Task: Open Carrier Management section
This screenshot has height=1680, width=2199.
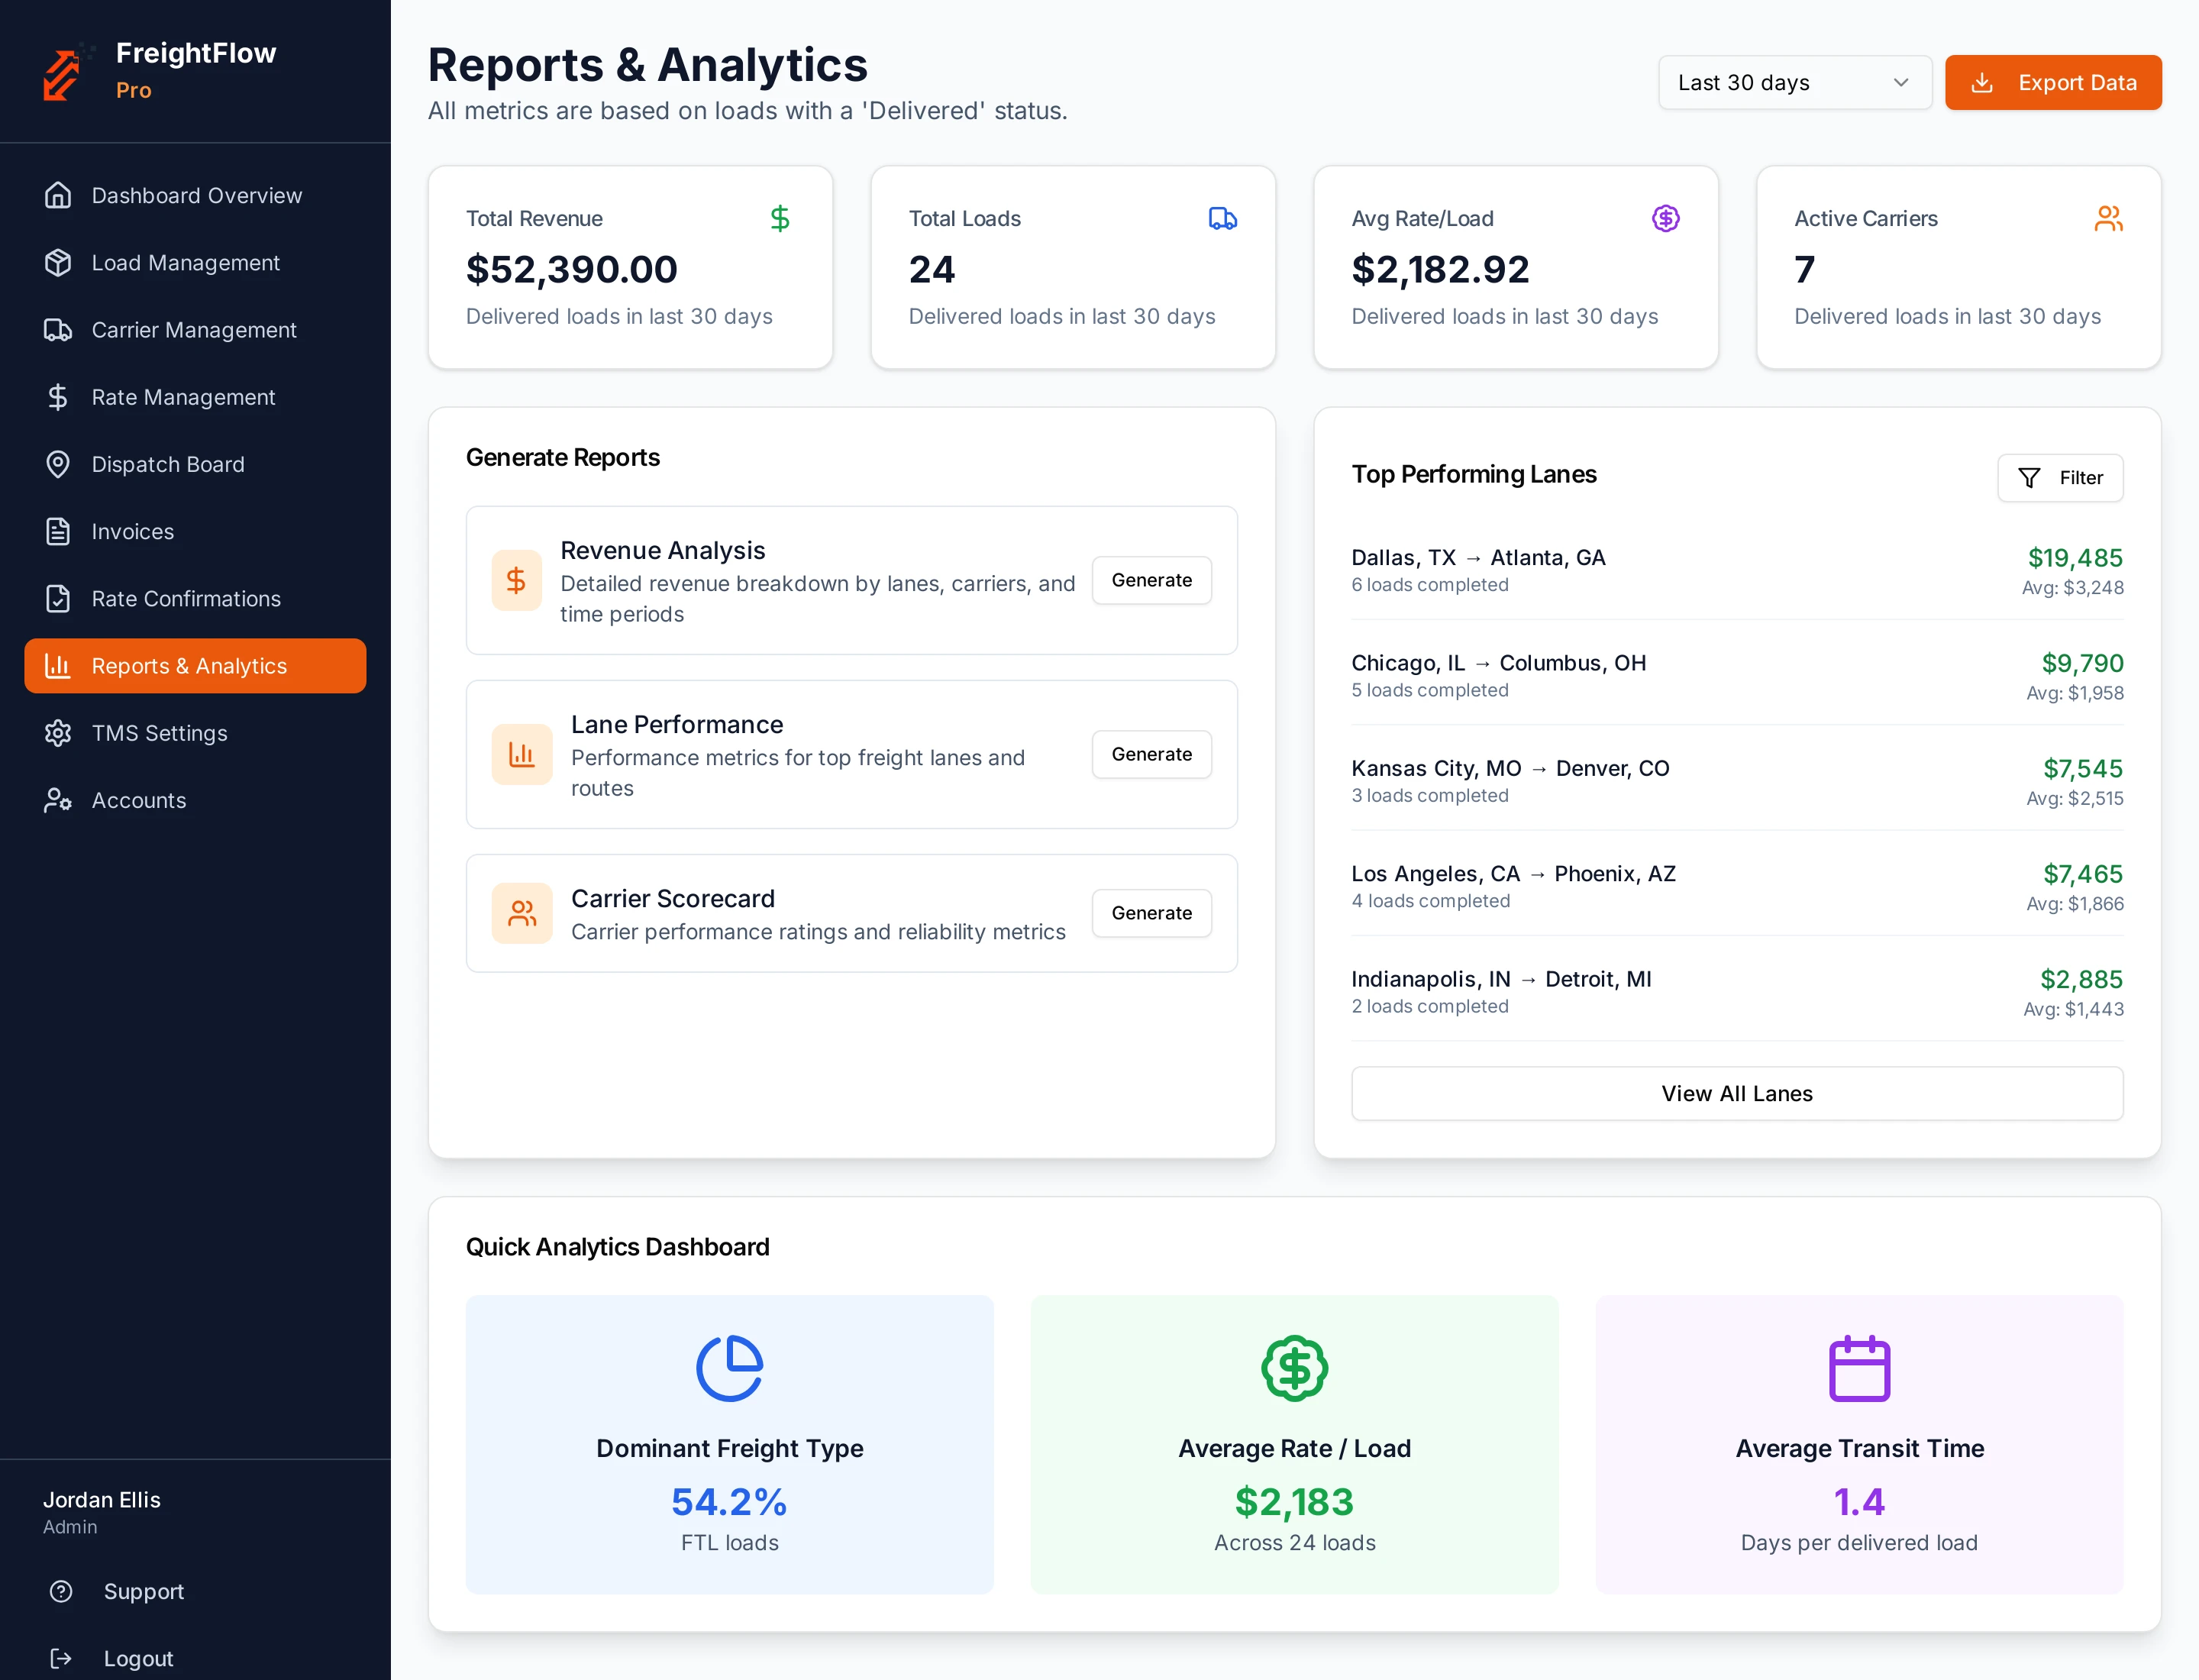Action: [195, 329]
